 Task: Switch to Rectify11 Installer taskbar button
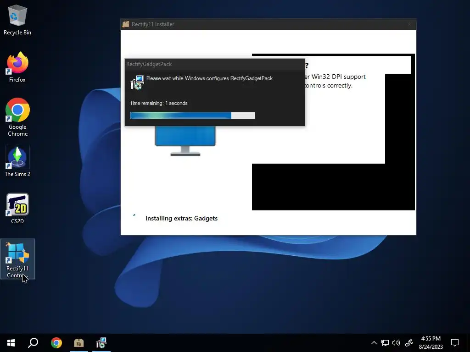click(79, 343)
